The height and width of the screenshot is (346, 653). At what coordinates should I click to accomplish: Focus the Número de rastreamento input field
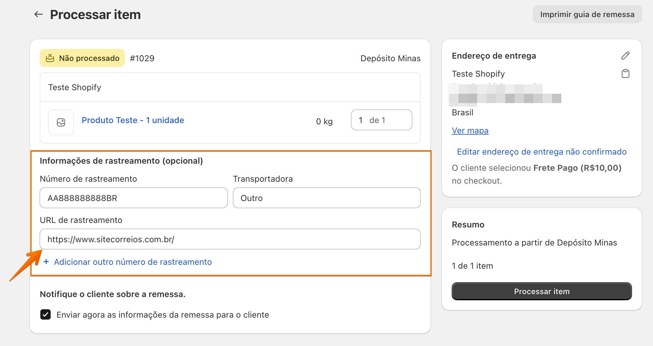134,198
